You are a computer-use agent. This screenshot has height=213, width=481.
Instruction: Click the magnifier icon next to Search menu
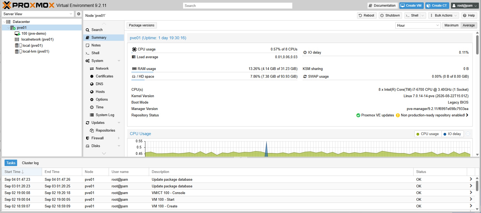pos(88,30)
